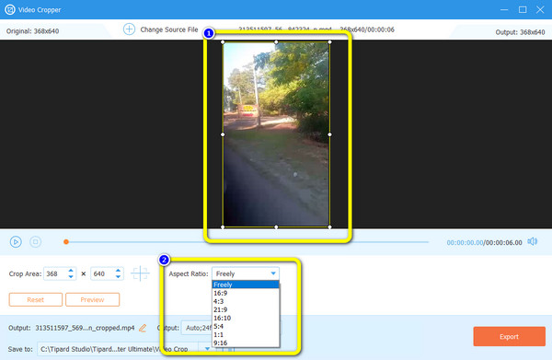The height and width of the screenshot is (360, 552).
Task: Click the Reset button
Action: [x=36, y=300]
